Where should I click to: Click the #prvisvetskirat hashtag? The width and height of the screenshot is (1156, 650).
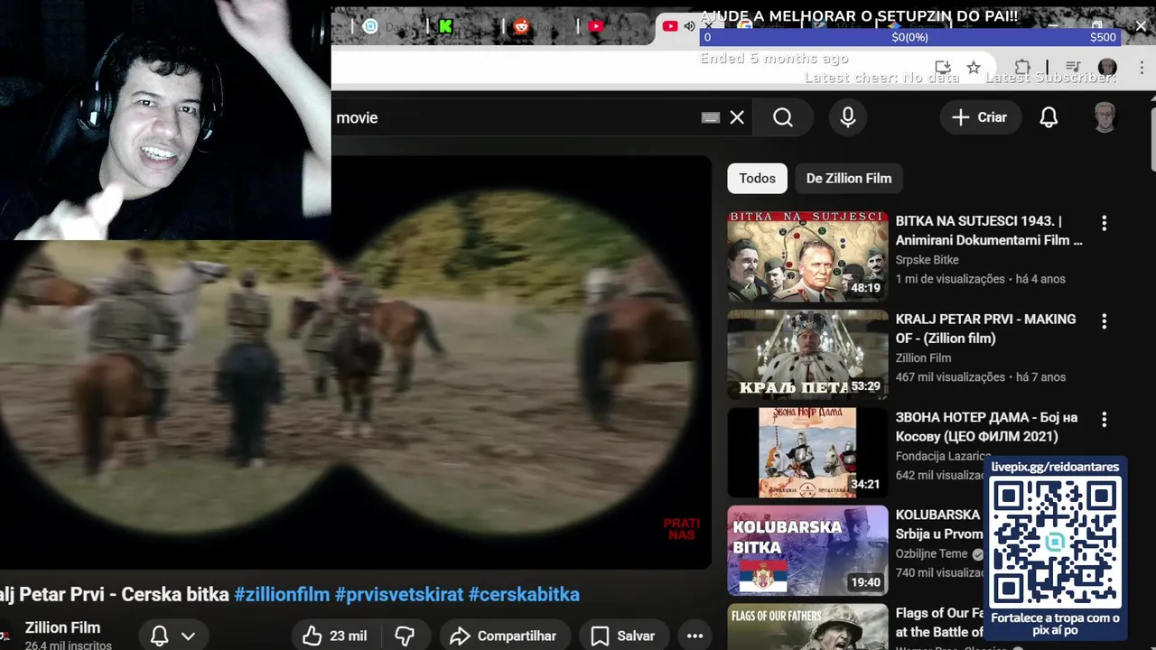point(399,594)
